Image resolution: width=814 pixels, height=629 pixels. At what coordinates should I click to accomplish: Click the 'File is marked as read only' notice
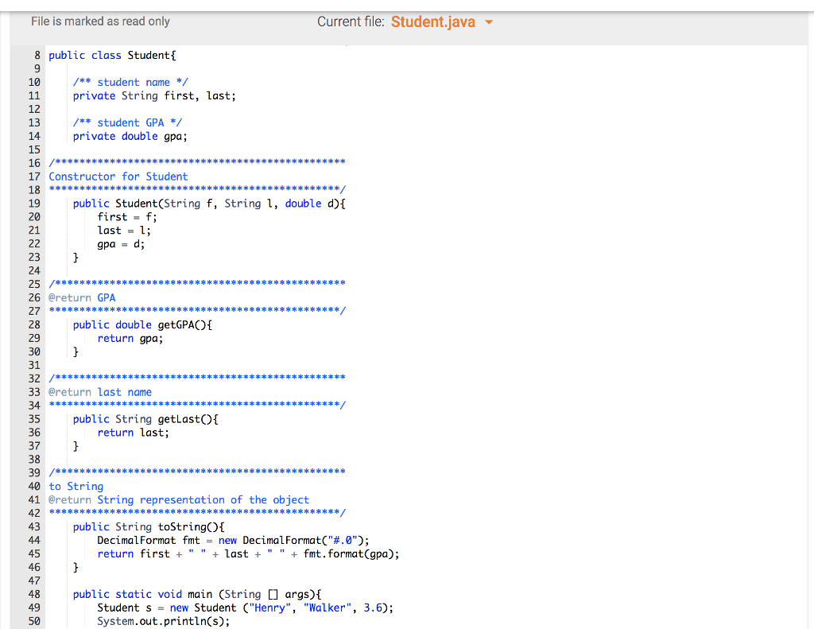click(101, 21)
